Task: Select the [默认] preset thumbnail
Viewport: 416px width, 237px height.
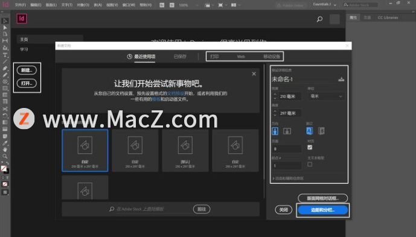Action: click(185, 151)
